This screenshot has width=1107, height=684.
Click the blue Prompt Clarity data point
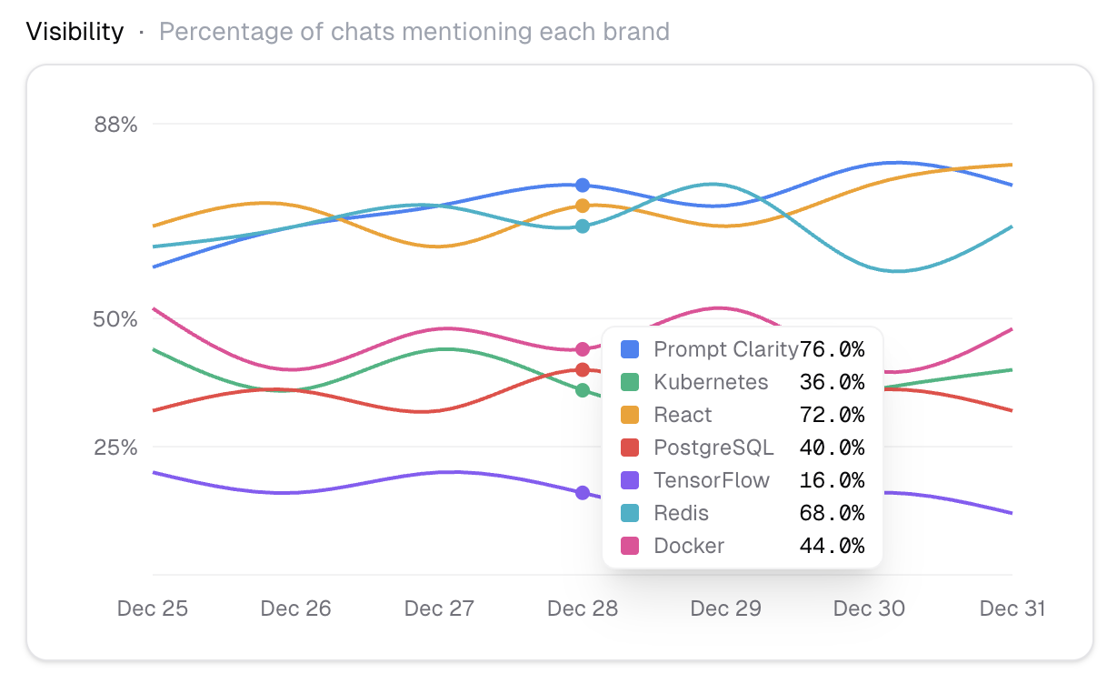pyautogui.click(x=583, y=186)
